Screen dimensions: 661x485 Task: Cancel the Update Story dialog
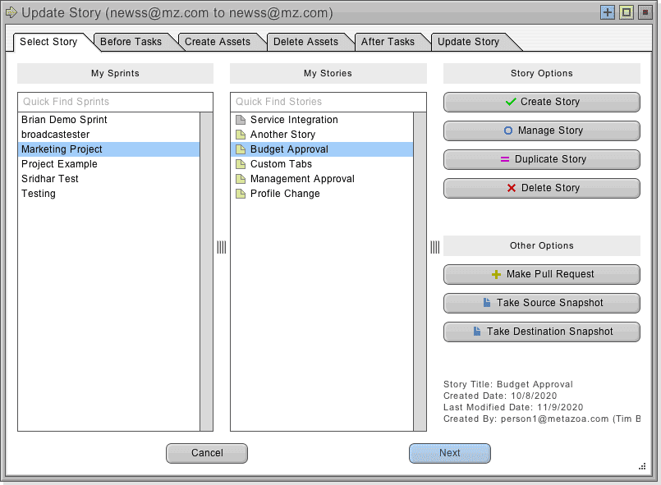tap(207, 453)
